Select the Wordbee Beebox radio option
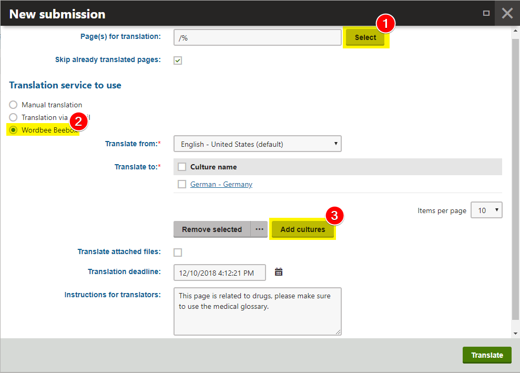This screenshot has height=373, width=520. [13, 130]
